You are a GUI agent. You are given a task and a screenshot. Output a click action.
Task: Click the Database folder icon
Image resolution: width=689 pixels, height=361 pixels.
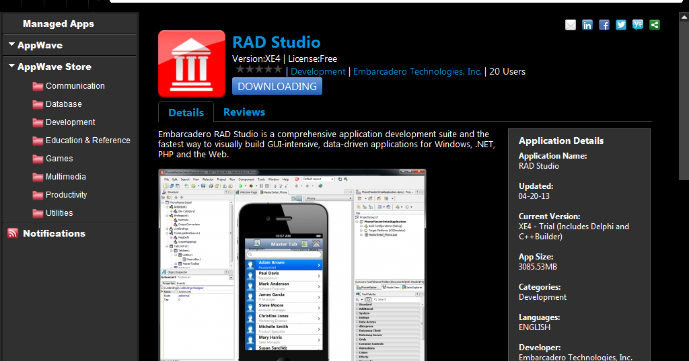click(x=38, y=104)
